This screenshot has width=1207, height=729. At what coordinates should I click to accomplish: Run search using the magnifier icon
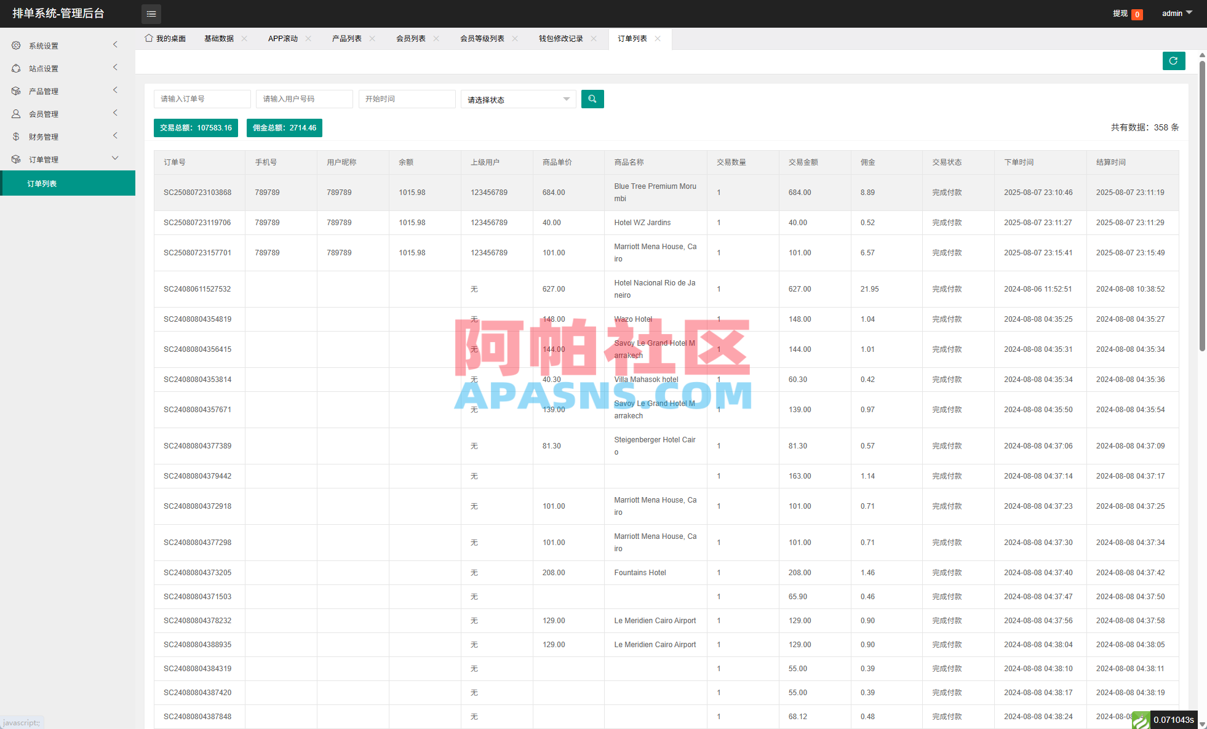coord(592,98)
